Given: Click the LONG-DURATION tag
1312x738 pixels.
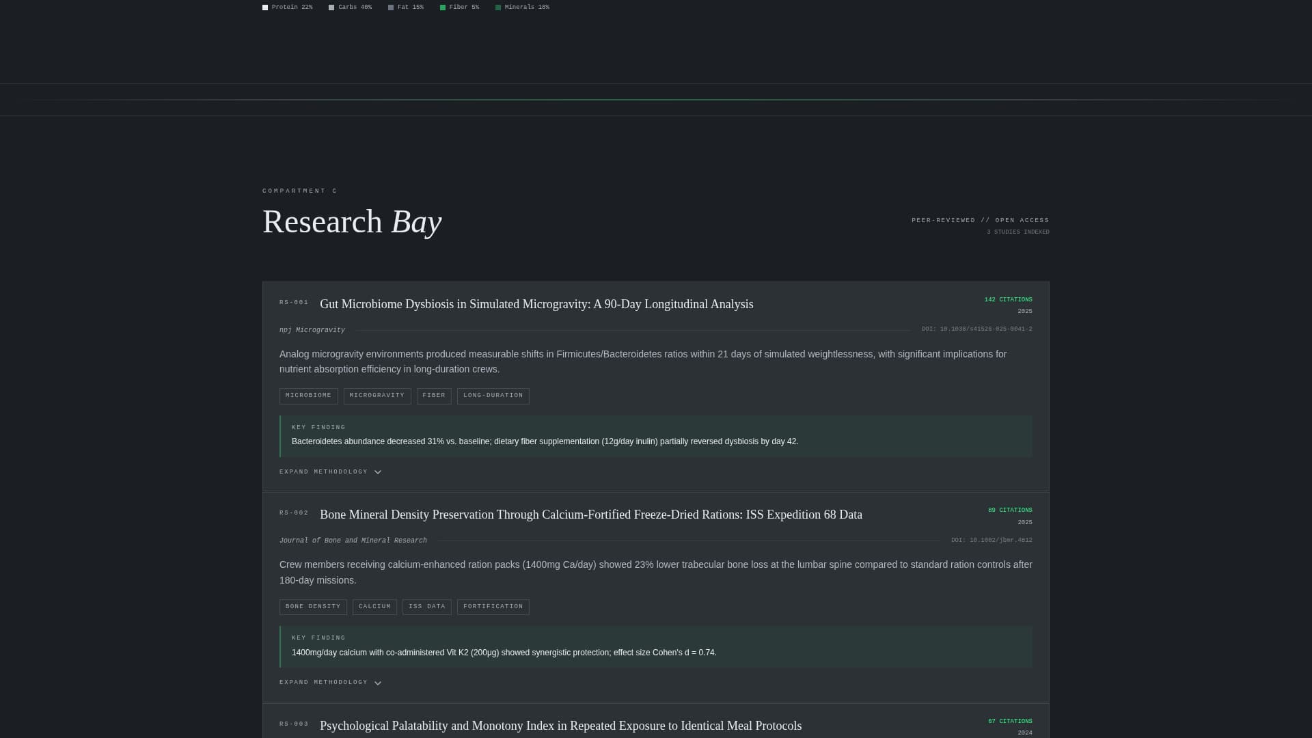Looking at the screenshot, I should [493, 396].
